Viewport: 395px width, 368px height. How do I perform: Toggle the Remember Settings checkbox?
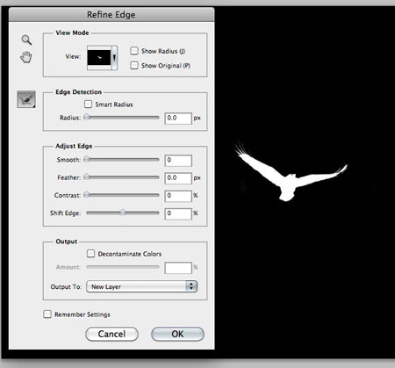(x=47, y=314)
